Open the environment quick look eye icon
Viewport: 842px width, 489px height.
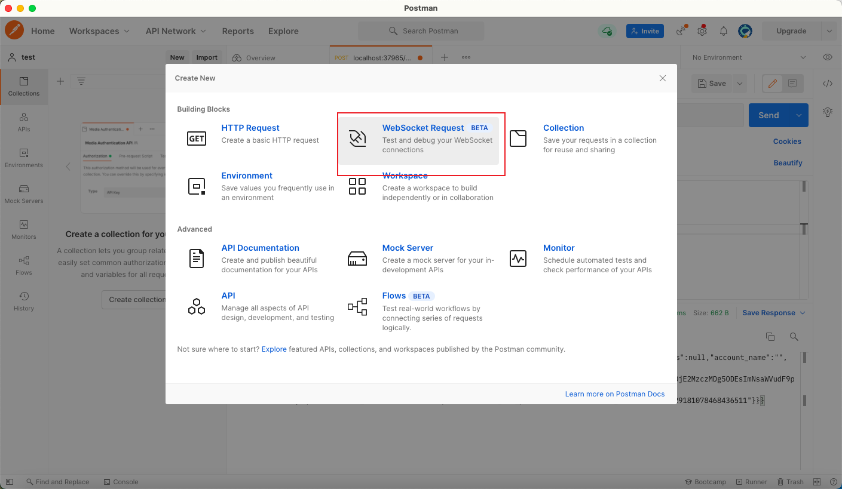(828, 57)
